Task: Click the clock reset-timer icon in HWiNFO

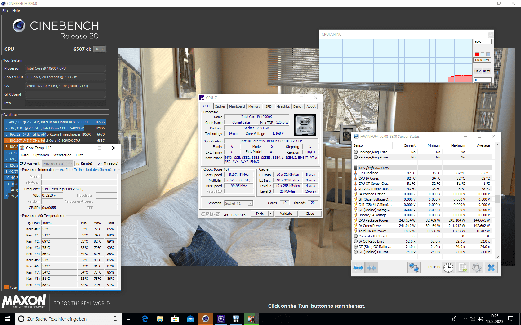Action: (448, 268)
